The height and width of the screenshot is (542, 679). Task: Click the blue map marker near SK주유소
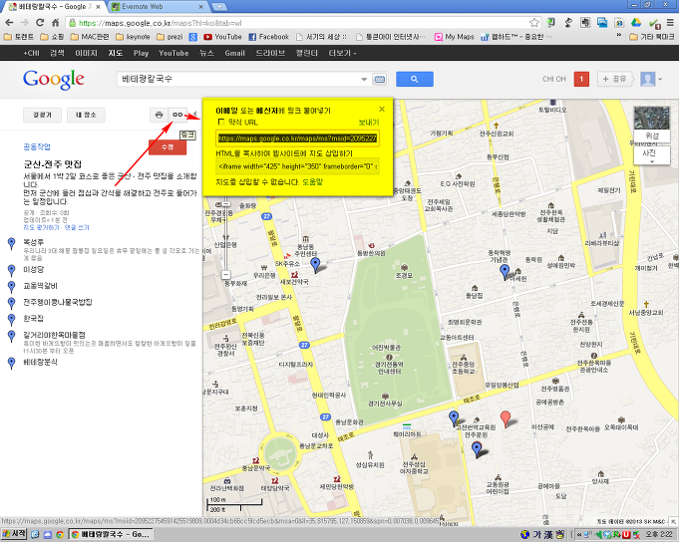click(316, 264)
